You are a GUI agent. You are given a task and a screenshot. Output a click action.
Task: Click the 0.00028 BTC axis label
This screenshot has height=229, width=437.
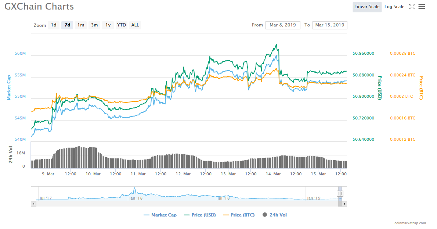coord(403,53)
